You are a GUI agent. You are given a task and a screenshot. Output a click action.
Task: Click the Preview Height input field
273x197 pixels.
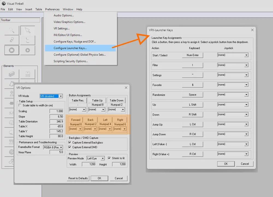119,164
